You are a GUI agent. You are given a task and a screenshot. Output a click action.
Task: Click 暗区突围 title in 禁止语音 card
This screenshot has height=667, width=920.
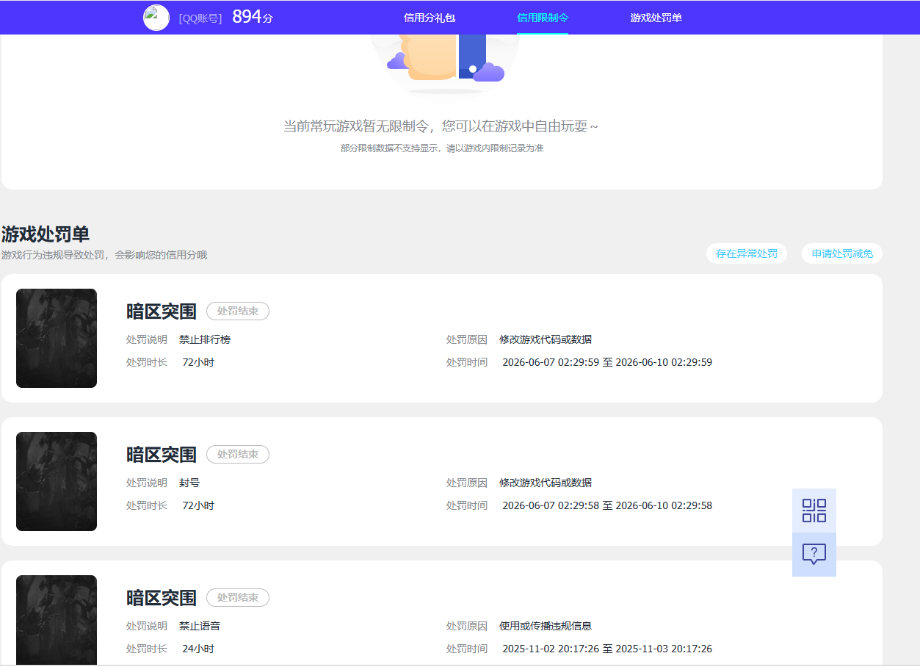pos(162,598)
